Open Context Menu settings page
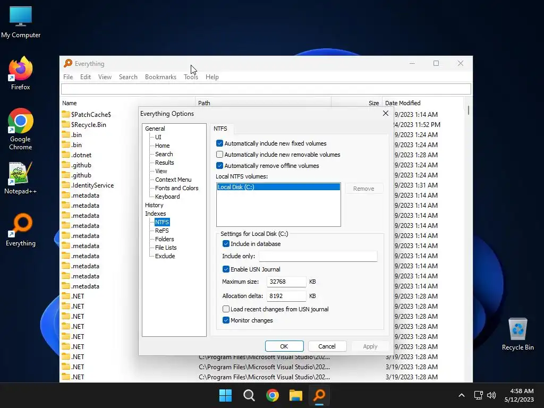The width and height of the screenshot is (544, 408). 173,180
